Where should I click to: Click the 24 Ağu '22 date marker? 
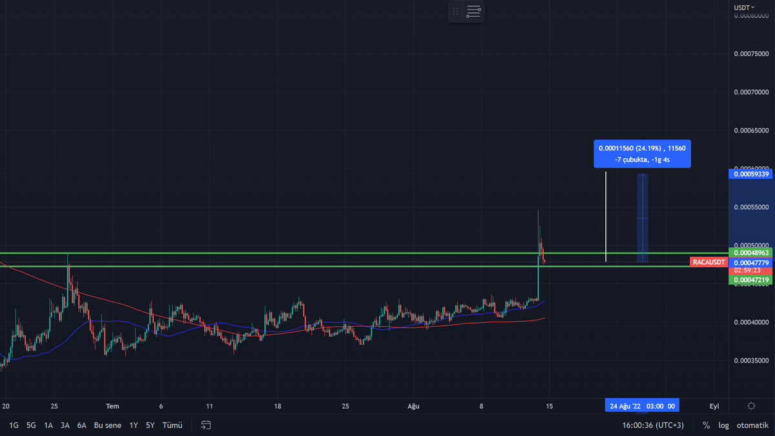coord(642,406)
